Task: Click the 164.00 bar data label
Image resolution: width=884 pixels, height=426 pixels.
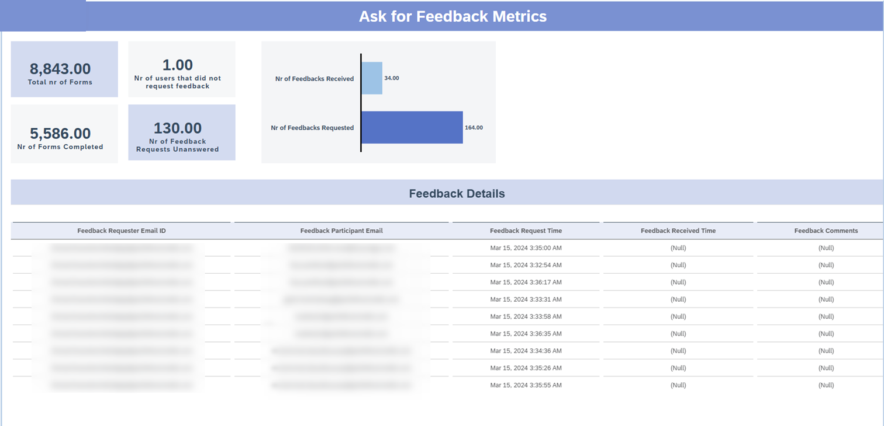Action: pyautogui.click(x=474, y=128)
